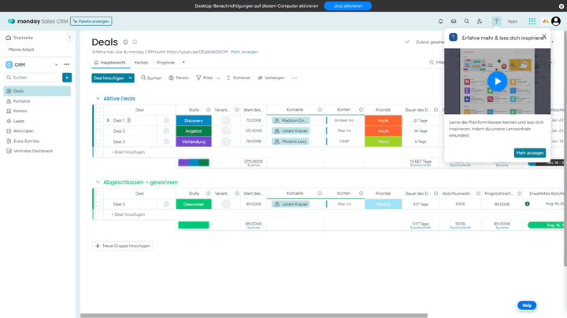
Task: Check the checkbox for Deal 1 row
Action: click(99, 120)
